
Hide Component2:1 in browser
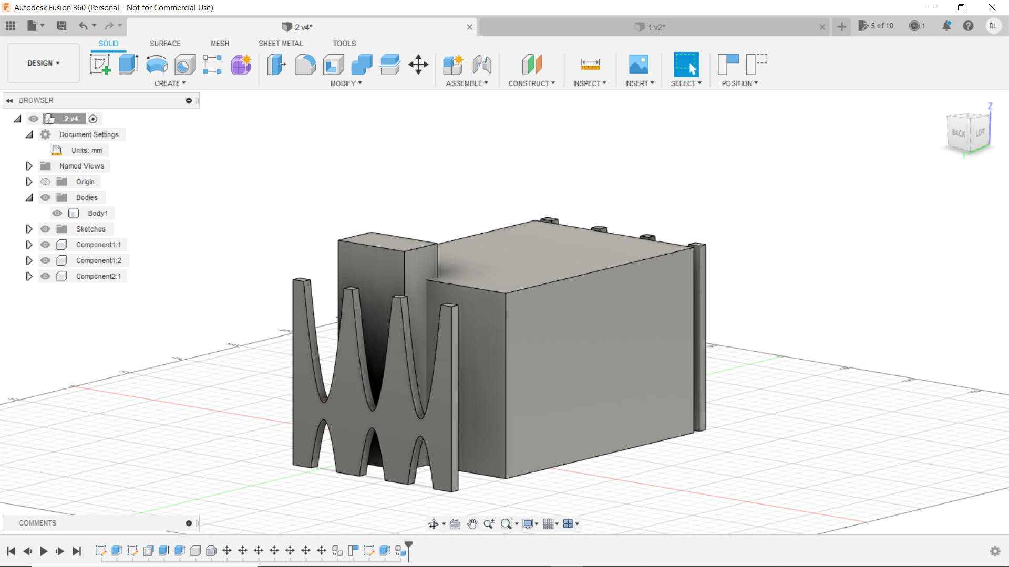click(46, 276)
